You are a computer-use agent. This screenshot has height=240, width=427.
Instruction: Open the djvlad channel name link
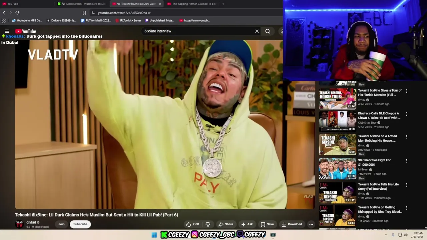[31, 222]
